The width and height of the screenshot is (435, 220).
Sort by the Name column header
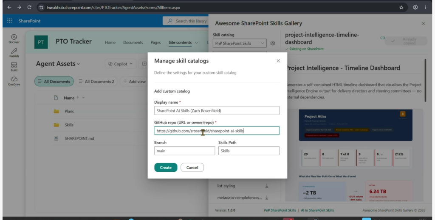tap(69, 98)
